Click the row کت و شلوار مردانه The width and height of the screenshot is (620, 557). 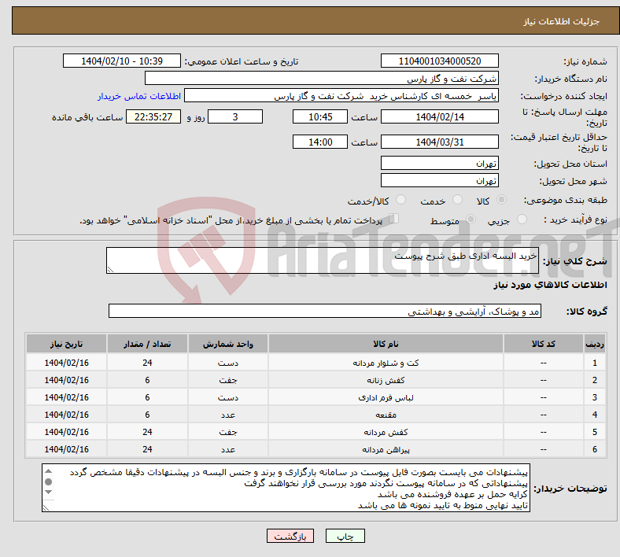[x=316, y=363]
